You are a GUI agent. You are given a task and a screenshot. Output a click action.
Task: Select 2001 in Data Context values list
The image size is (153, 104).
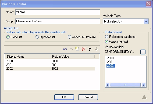pos(110,62)
